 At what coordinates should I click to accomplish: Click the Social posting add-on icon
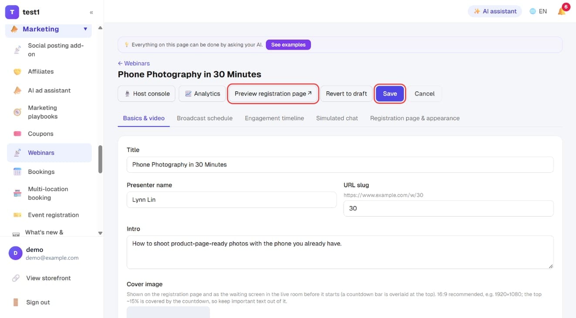pyautogui.click(x=17, y=50)
